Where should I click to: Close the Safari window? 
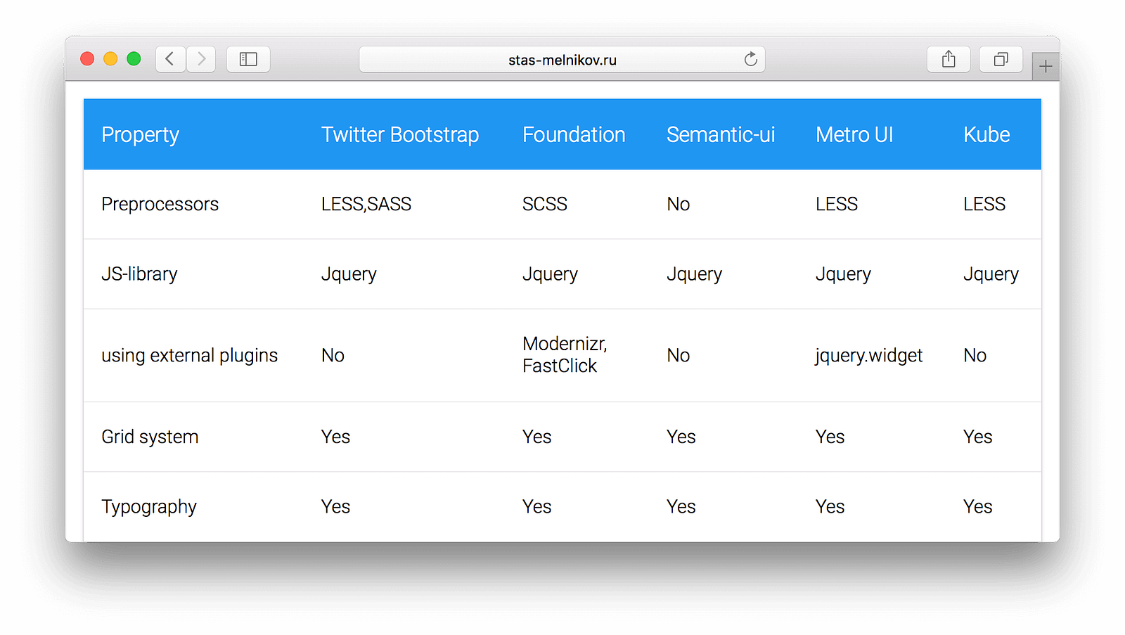click(x=87, y=59)
